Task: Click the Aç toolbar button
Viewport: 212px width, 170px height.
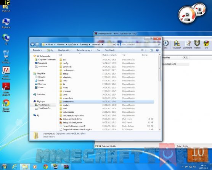Action: tap(50, 50)
